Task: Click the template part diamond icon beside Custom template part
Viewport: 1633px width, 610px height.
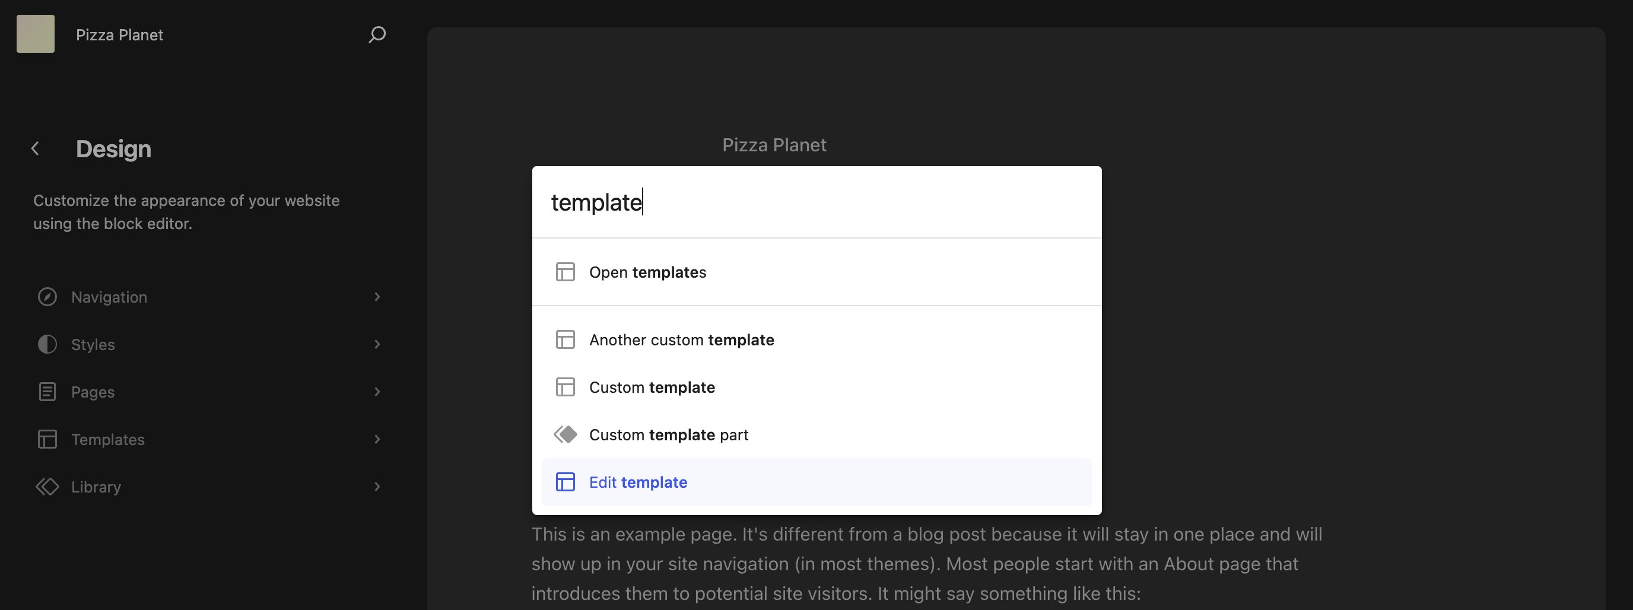Action: [565, 434]
